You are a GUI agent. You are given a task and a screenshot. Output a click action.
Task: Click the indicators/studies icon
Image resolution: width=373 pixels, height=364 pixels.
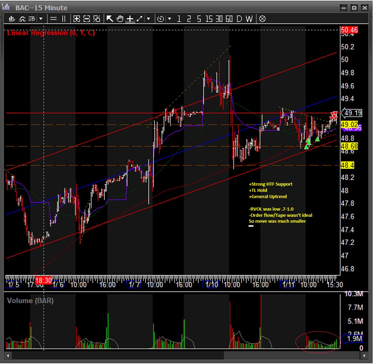click(x=22, y=19)
